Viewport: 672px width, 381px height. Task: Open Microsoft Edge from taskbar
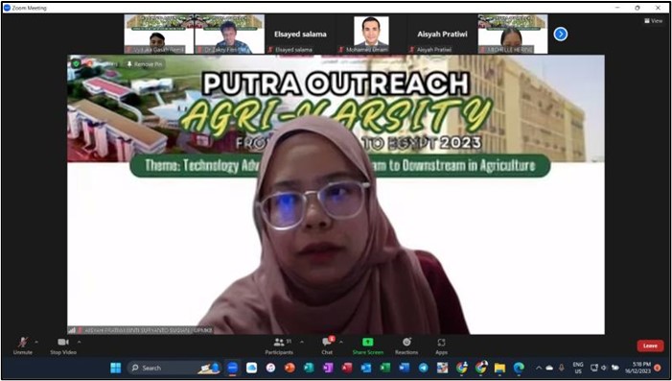[519, 368]
